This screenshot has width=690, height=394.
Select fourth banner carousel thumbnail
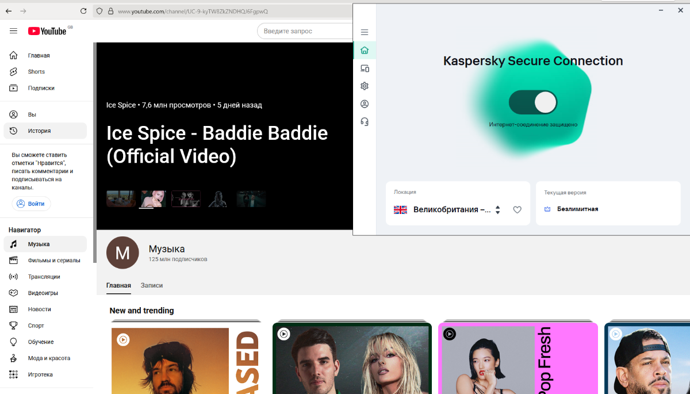218,198
